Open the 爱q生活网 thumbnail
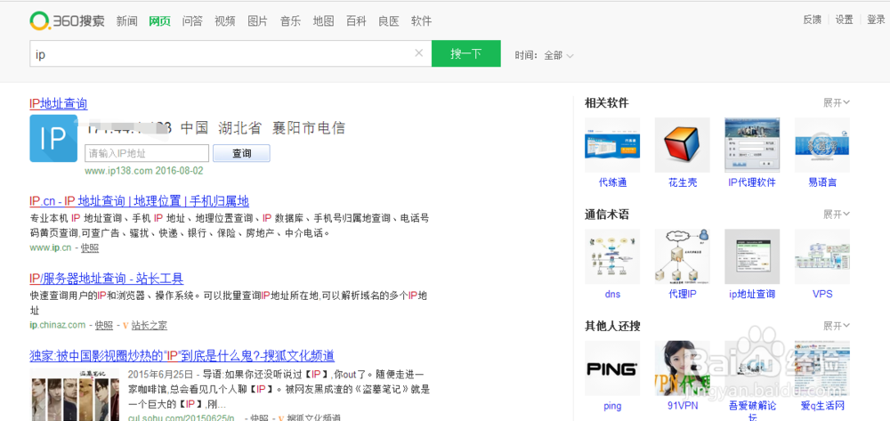This screenshot has width=890, height=421. click(x=821, y=368)
